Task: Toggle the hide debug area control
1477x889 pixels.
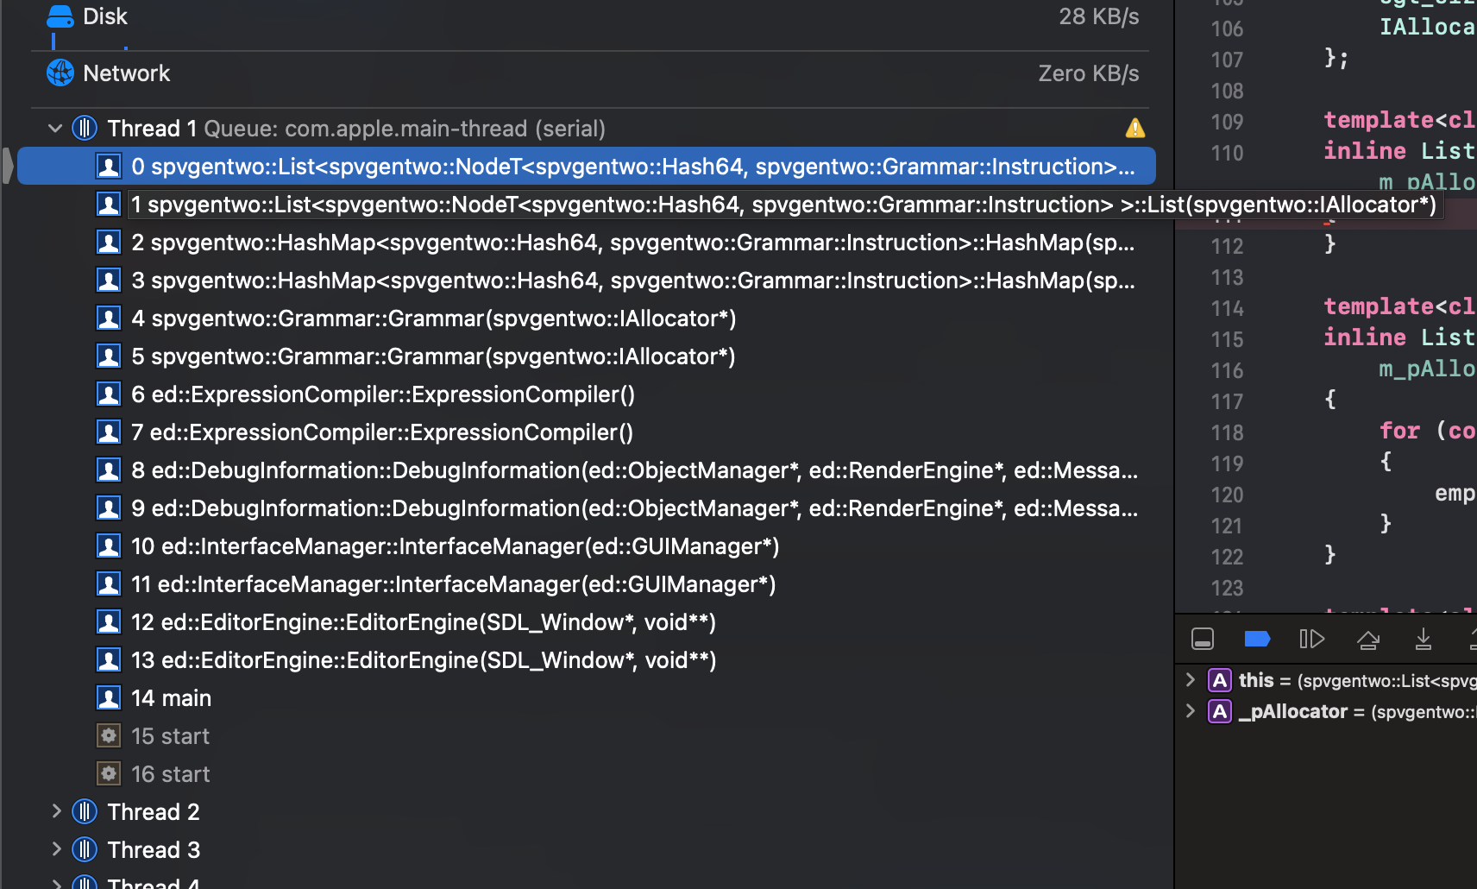Action: (x=1202, y=639)
